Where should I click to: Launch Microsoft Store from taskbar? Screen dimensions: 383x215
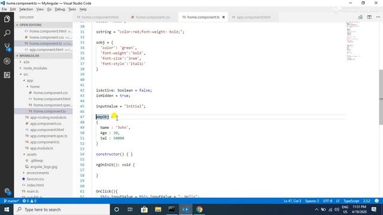tap(144, 210)
